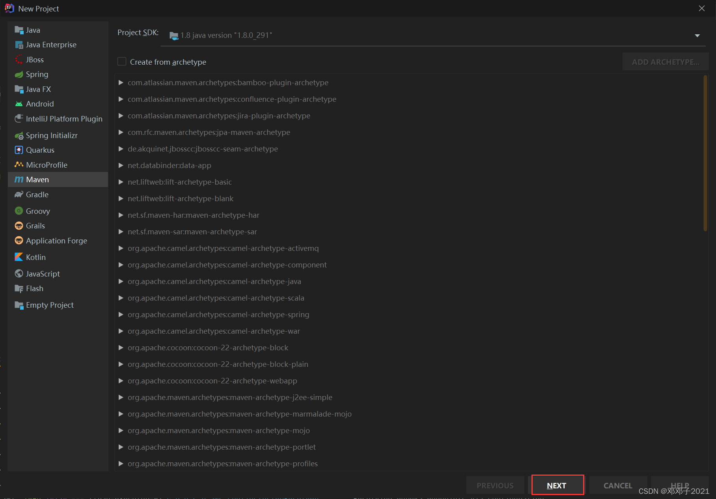Expand jpa-maven-archetype entry
Screen dimensions: 716x499
tap(121, 133)
